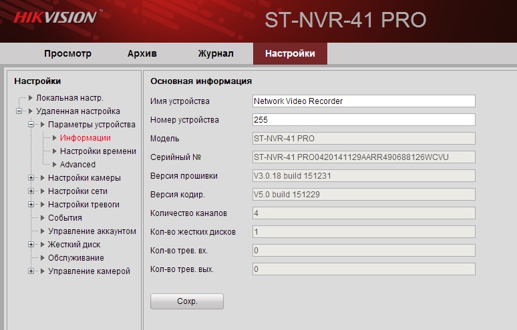Image resolution: width=517 pixels, height=330 pixels.
Task: Click the Версия прошивки label
Action: (184, 176)
